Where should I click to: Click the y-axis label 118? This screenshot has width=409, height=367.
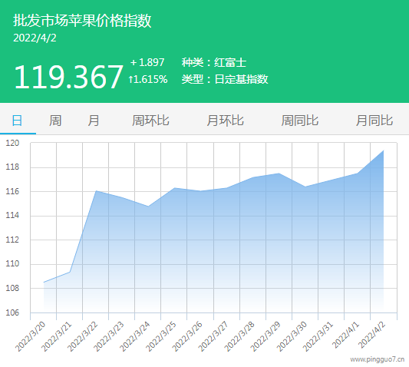point(12,167)
